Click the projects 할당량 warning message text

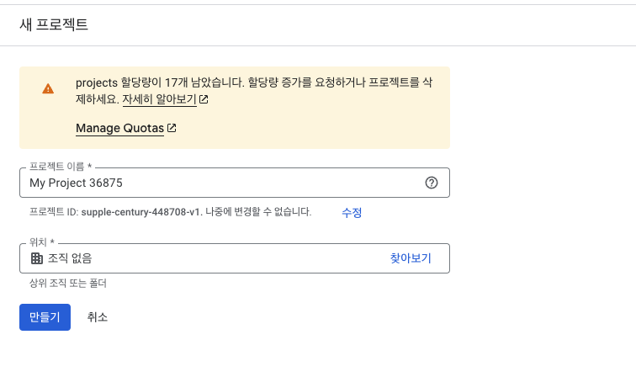(252, 83)
